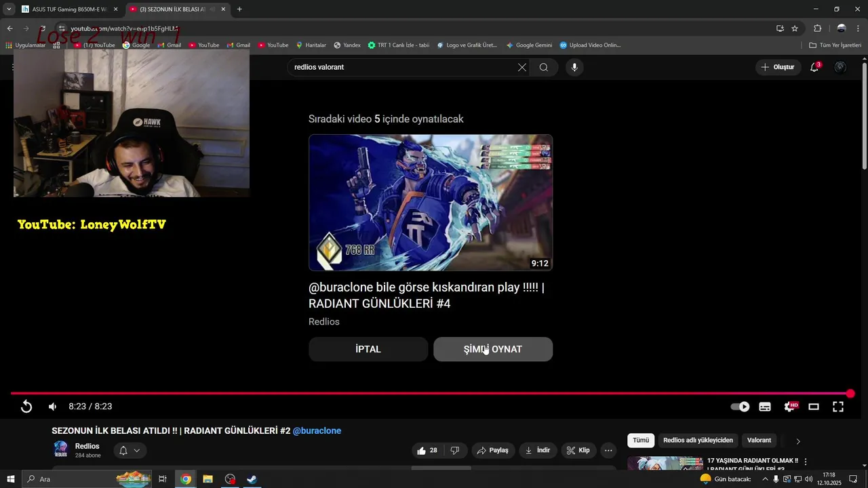Open the YouTube account avatar menu
Image resolution: width=868 pixels, height=488 pixels.
(840, 67)
